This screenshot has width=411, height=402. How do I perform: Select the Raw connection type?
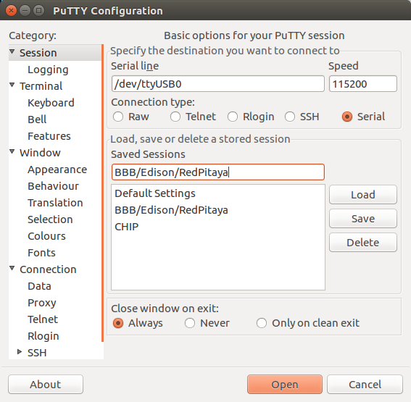(118, 117)
